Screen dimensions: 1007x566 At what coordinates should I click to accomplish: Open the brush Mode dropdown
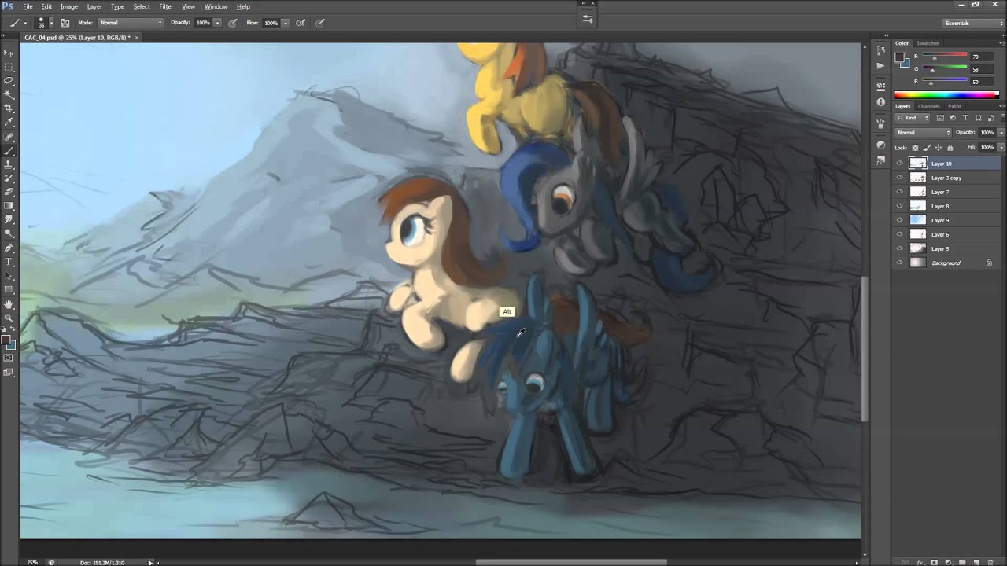(131, 23)
